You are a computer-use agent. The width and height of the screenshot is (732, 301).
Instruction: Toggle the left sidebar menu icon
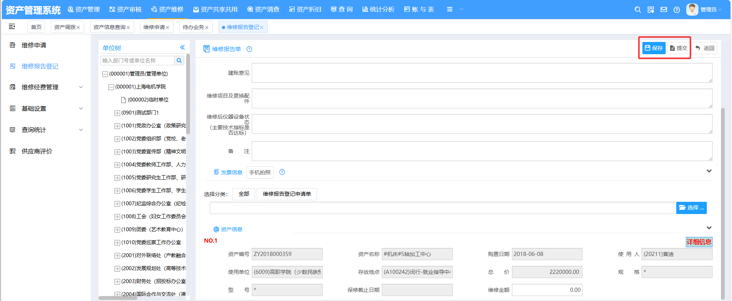point(12,26)
